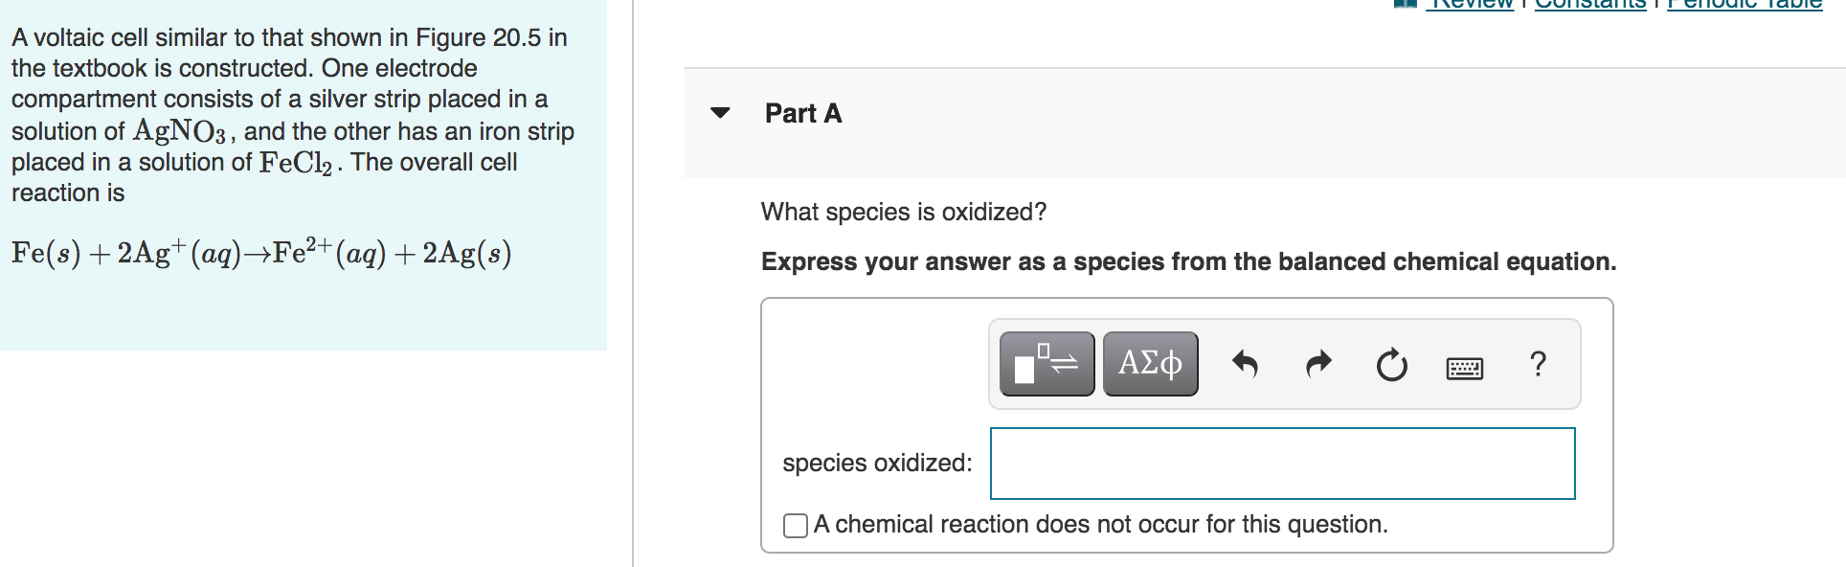
Task: Click the Part A header label
Action: pyautogui.click(x=803, y=113)
